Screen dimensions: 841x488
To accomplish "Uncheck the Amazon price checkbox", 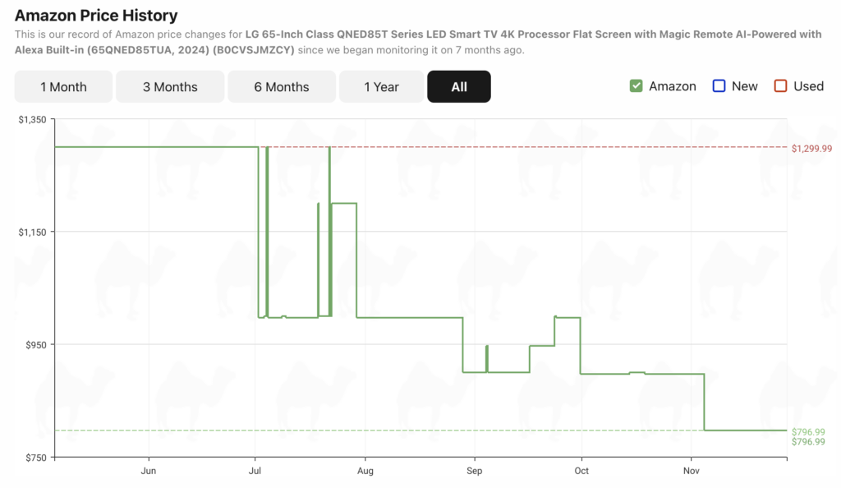I will click(x=636, y=86).
